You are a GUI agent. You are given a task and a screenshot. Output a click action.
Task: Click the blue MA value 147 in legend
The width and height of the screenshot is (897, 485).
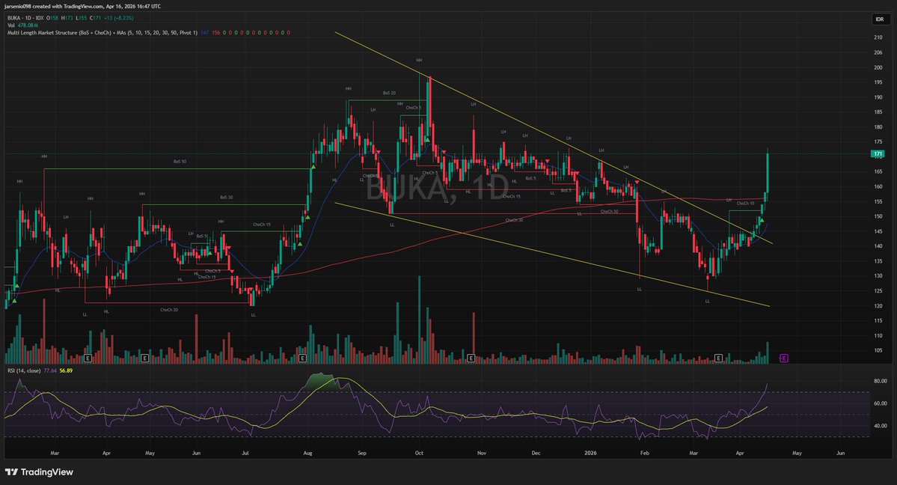(x=204, y=33)
